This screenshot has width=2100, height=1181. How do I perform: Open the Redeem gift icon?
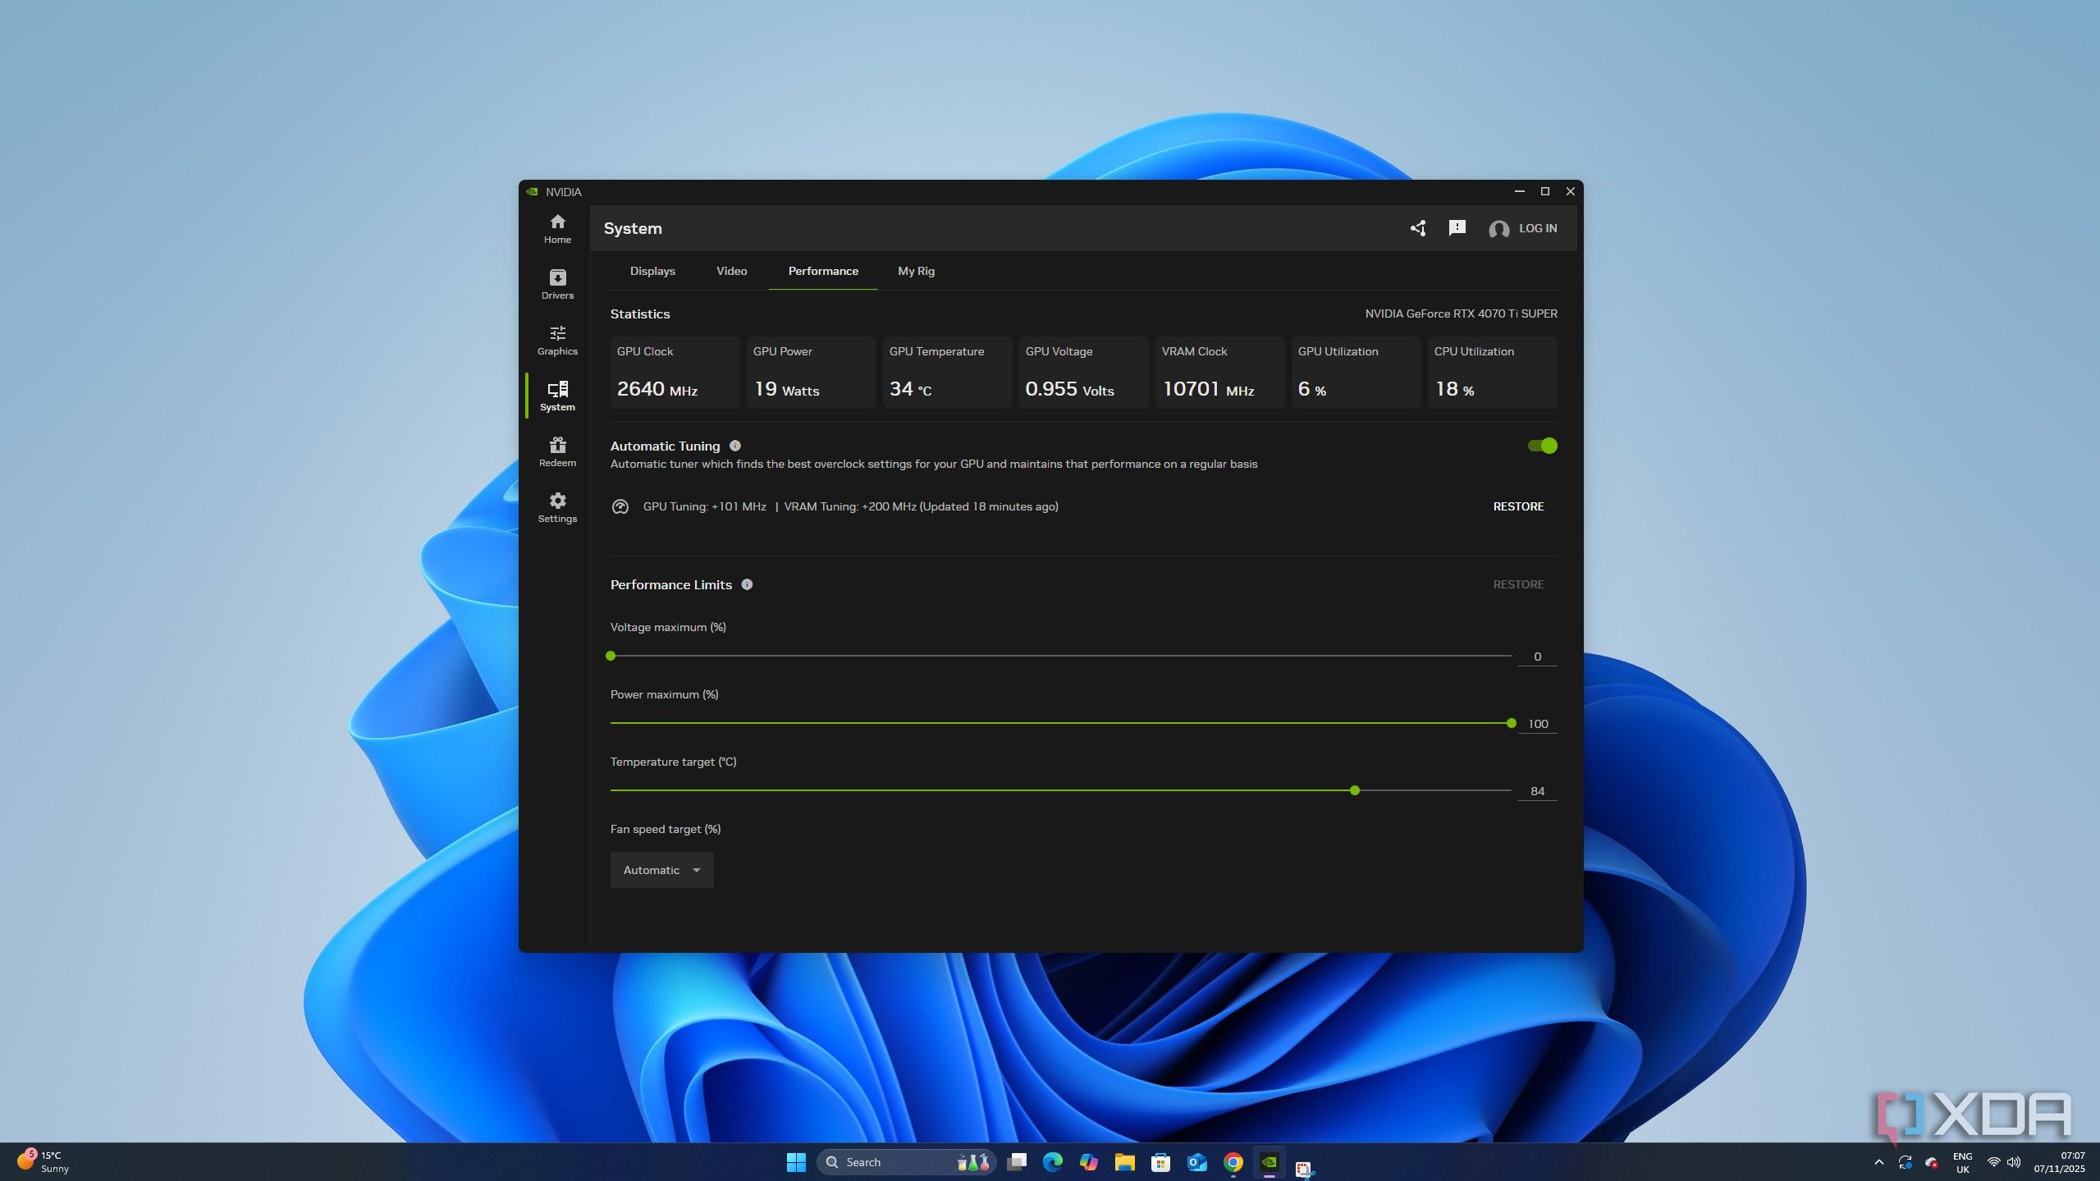point(557,451)
